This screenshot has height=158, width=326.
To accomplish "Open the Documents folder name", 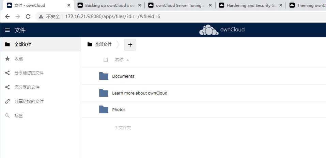I will click(x=123, y=76).
